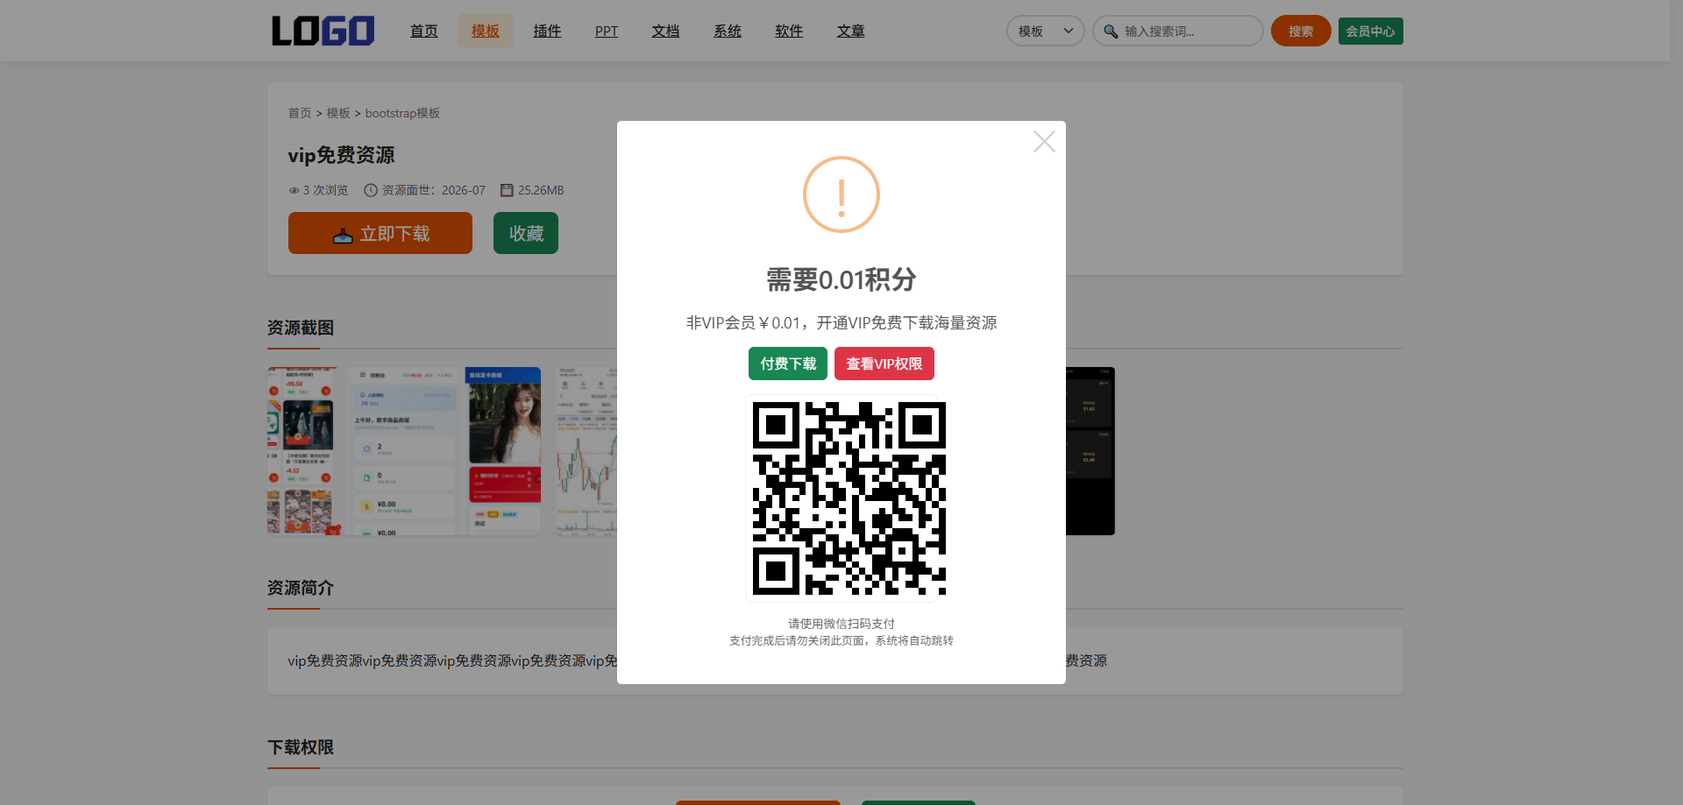1683x805 pixels.
Task: Open 会员中心 member center
Action: [1371, 32]
